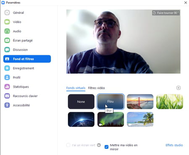
Task: View the Statistiques section
Action: click(7, 87)
